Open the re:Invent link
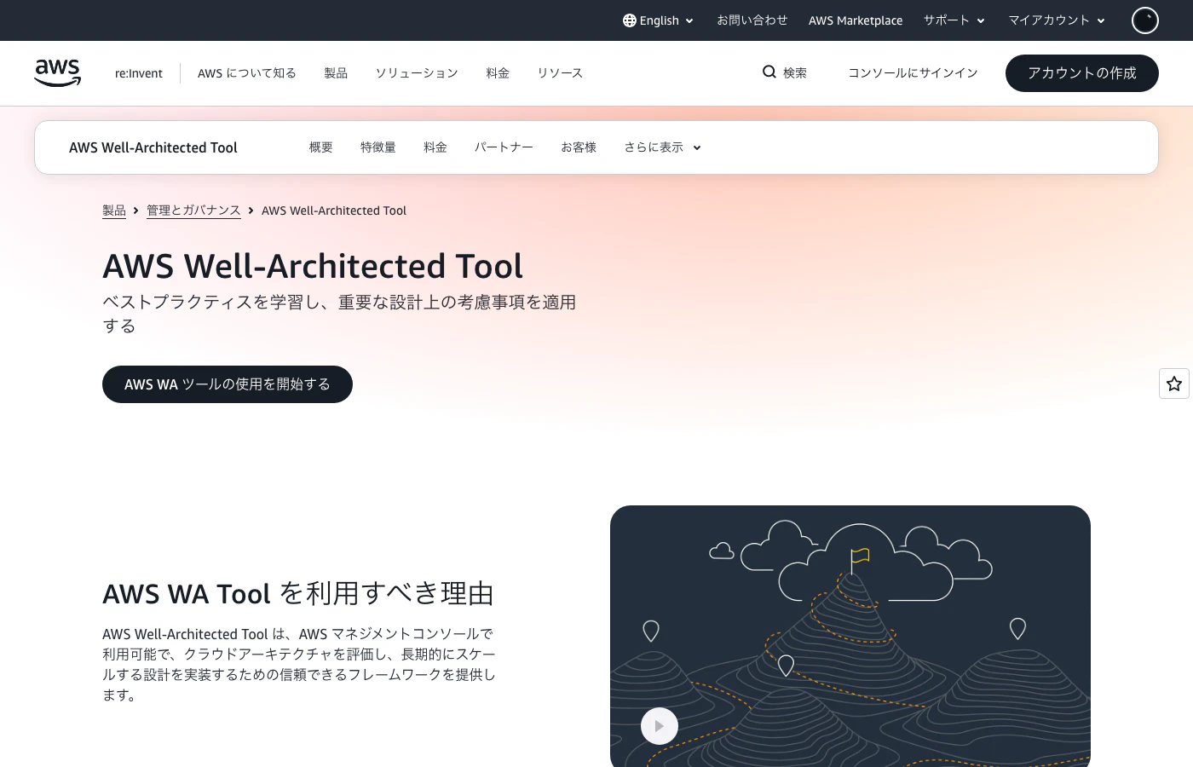This screenshot has width=1193, height=767. pos(139,73)
